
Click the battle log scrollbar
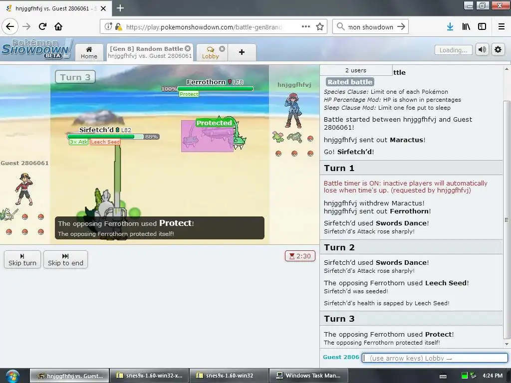pyautogui.click(x=507, y=220)
